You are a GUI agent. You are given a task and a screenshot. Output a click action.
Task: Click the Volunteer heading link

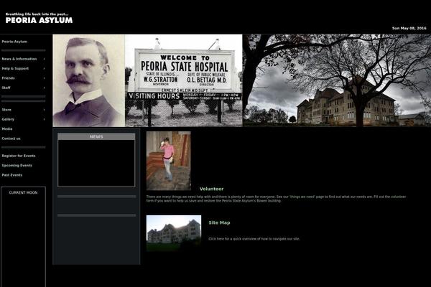[211, 189]
